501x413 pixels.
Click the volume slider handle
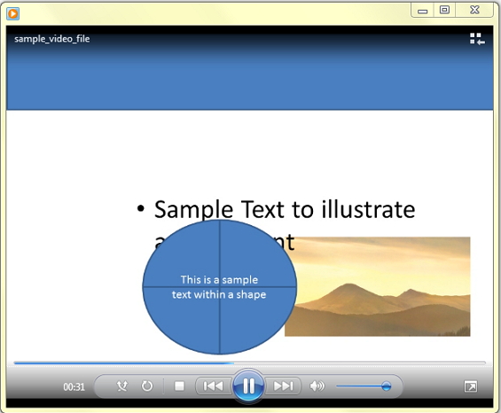386,386
